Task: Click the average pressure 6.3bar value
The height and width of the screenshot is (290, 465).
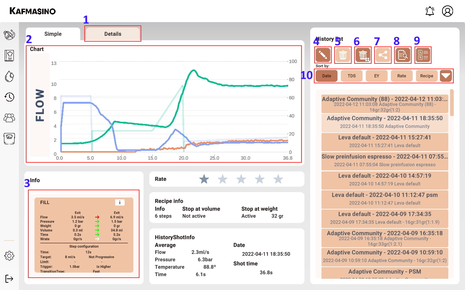Action: pyautogui.click(x=205, y=260)
